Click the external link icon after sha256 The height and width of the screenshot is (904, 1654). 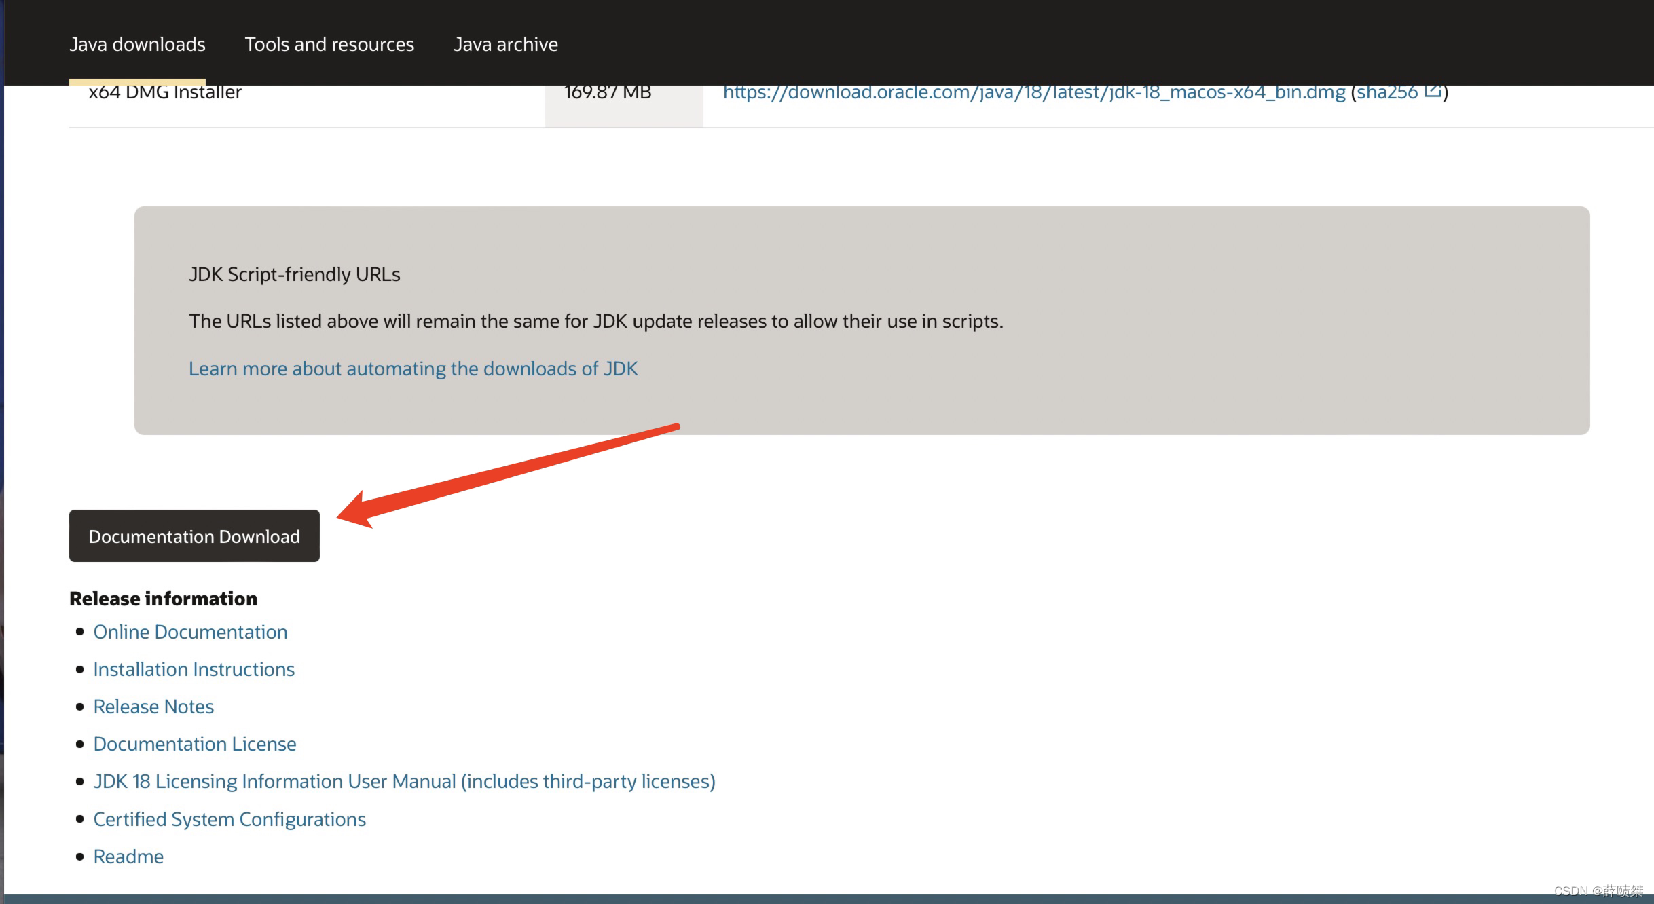[x=1432, y=91]
